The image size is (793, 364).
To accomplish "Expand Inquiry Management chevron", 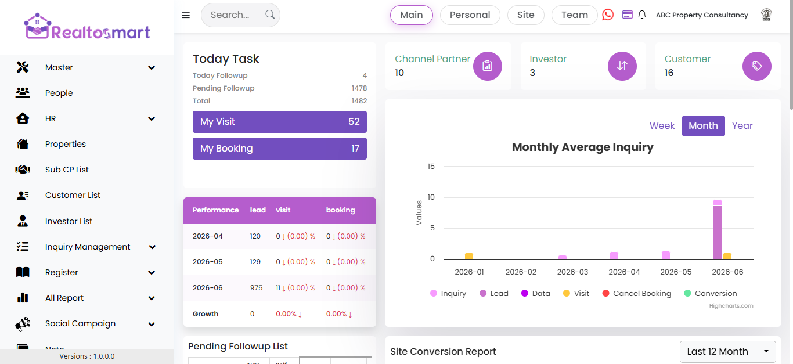I will (x=152, y=247).
